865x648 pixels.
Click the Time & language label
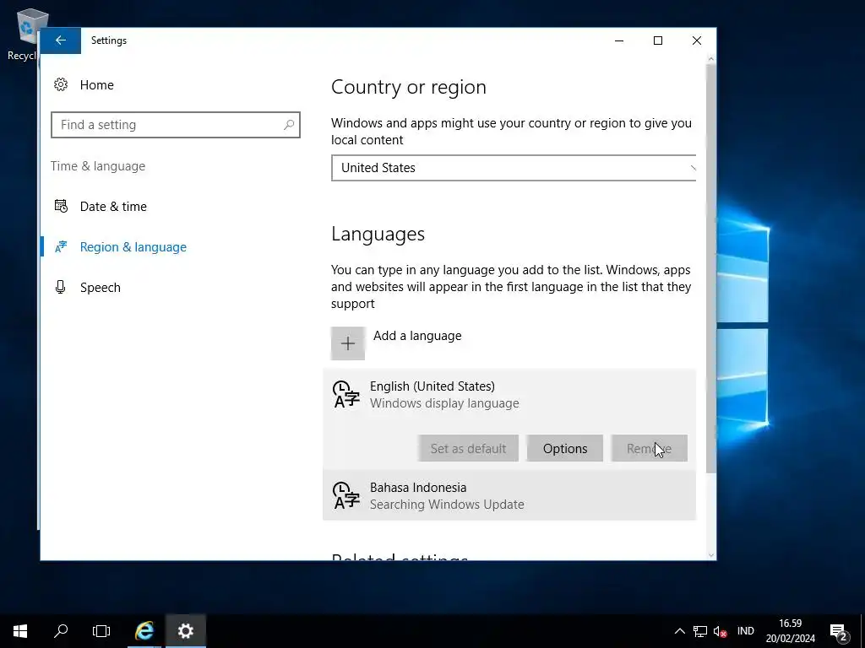coord(98,166)
